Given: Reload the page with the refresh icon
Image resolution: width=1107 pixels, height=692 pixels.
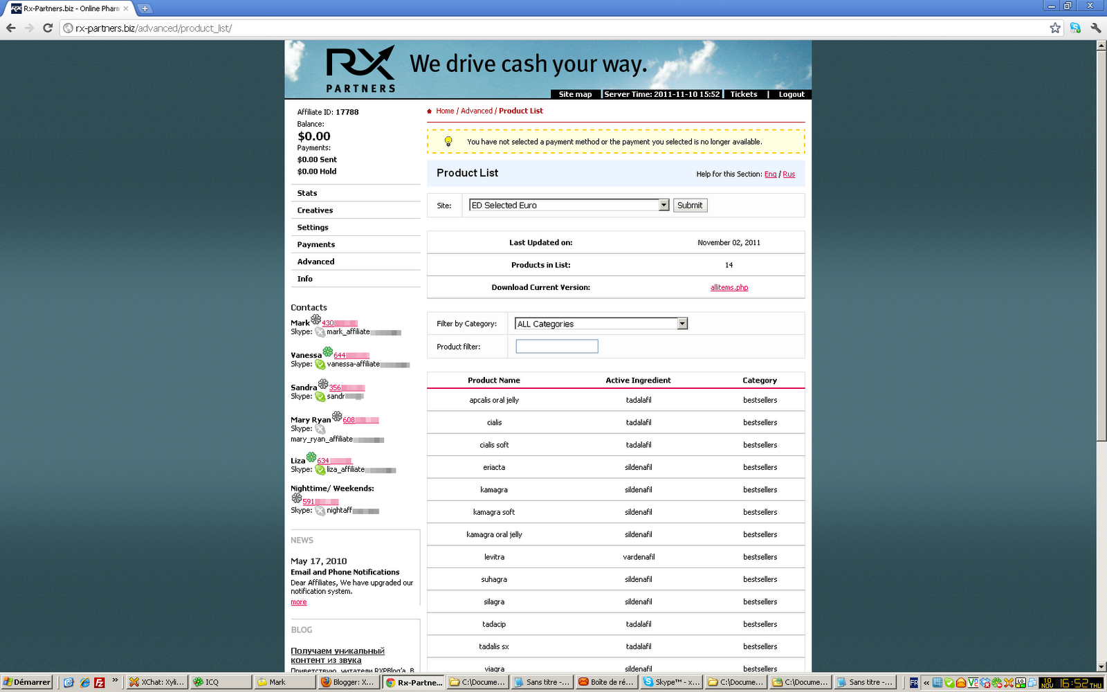Looking at the screenshot, I should [x=48, y=28].
